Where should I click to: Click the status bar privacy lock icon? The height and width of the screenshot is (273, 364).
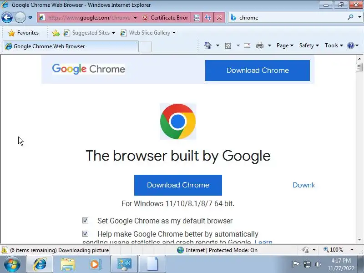(x=305, y=250)
